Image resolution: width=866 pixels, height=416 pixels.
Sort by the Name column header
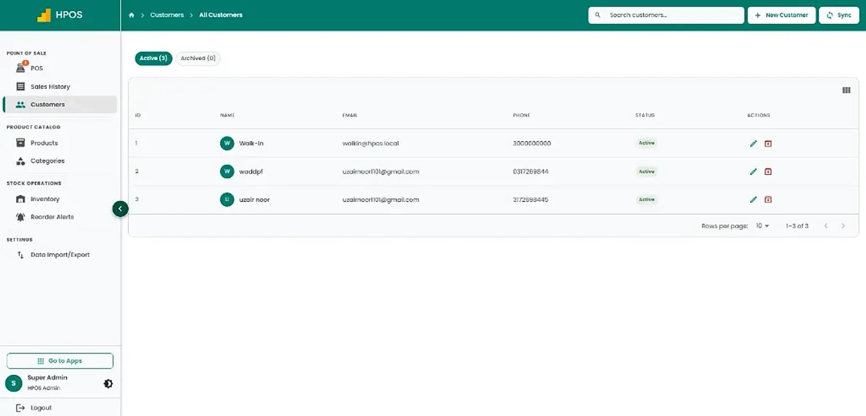pos(227,115)
